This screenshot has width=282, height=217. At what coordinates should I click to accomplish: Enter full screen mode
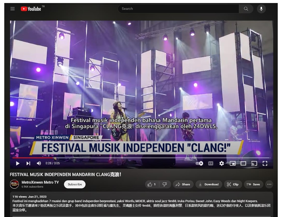[265, 163]
